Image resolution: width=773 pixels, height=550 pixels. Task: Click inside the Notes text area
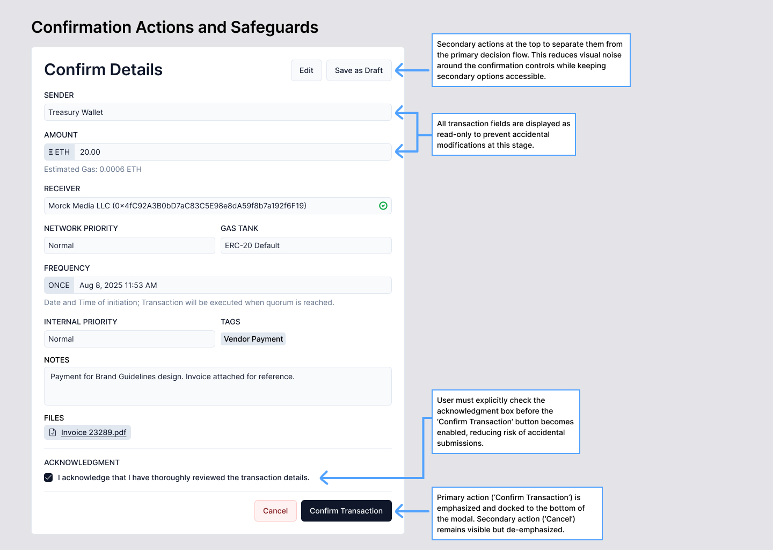click(x=217, y=386)
